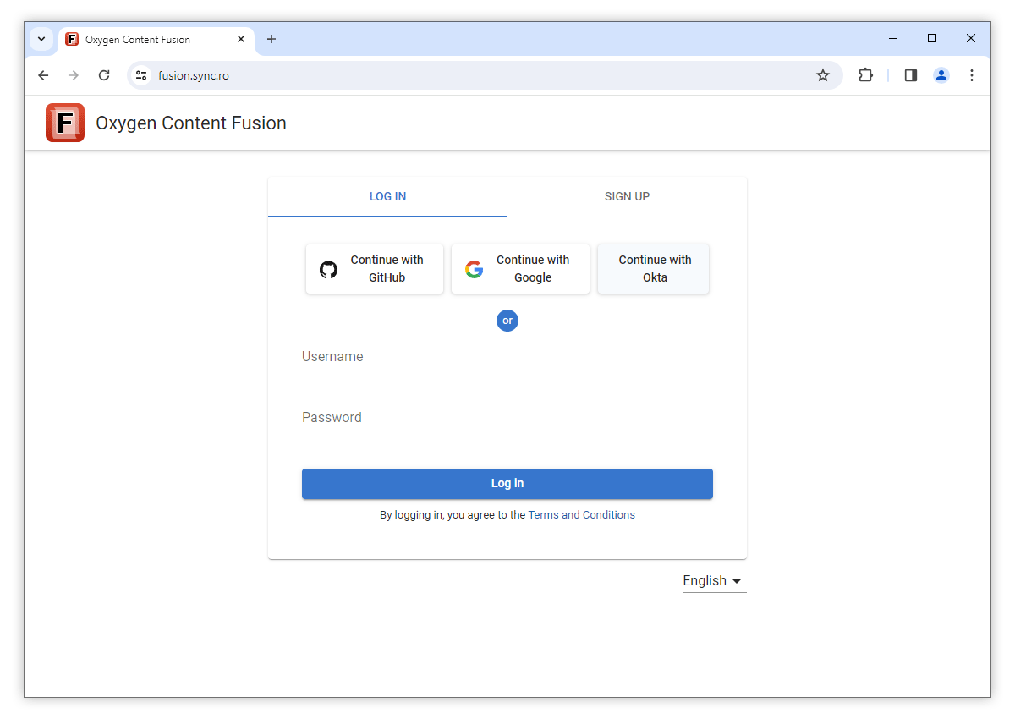
Task: Click the Google G logo icon
Action: 475,270
